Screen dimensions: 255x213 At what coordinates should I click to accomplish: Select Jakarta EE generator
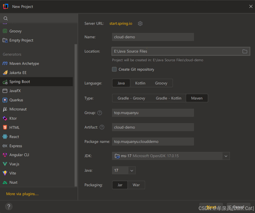click(x=36, y=73)
